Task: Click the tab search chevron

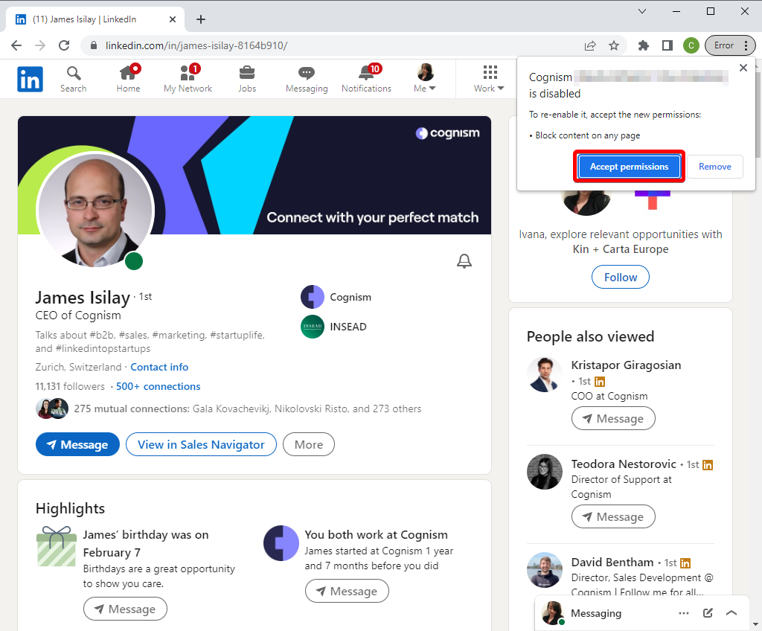Action: tap(642, 11)
